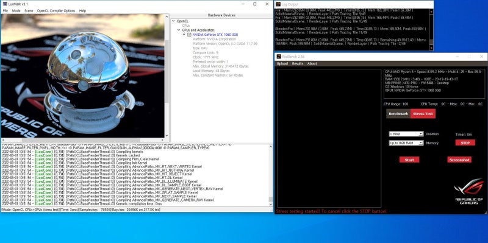This screenshot has width=488, height=243.
Task: Click the 'GPU1:NVIDIA GeForce GTX 1060 3GB' line in RealBench
Action: (x=413, y=90)
